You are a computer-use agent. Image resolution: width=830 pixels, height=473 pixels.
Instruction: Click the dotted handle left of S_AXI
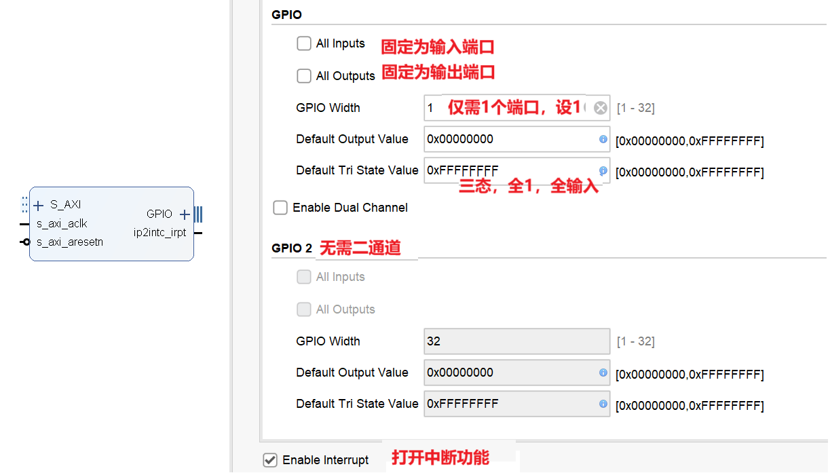[x=25, y=205]
